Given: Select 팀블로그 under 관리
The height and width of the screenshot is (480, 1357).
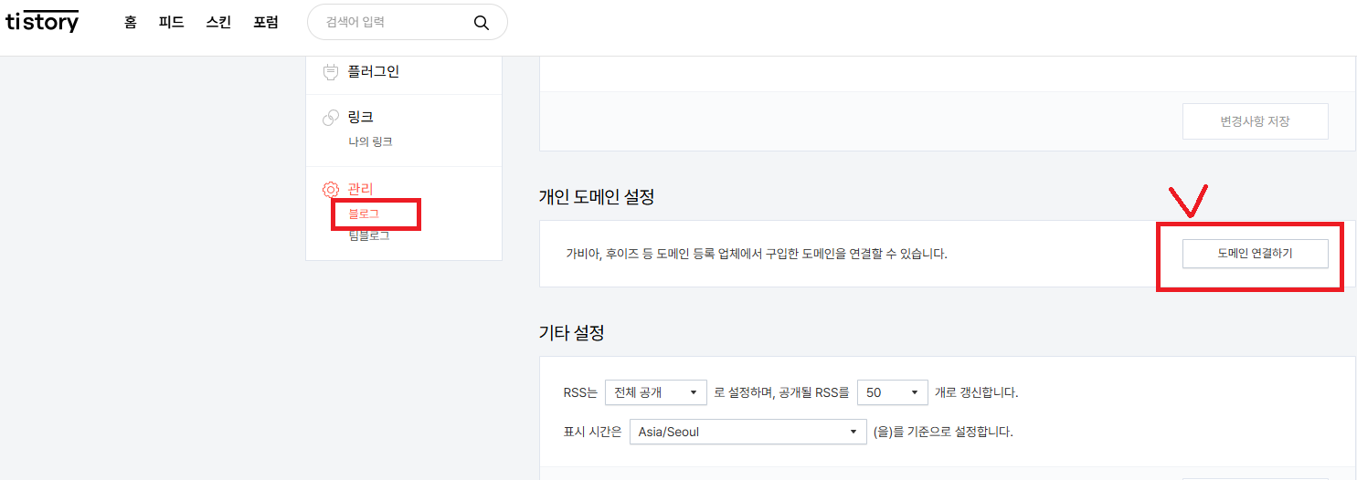Looking at the screenshot, I should point(369,235).
